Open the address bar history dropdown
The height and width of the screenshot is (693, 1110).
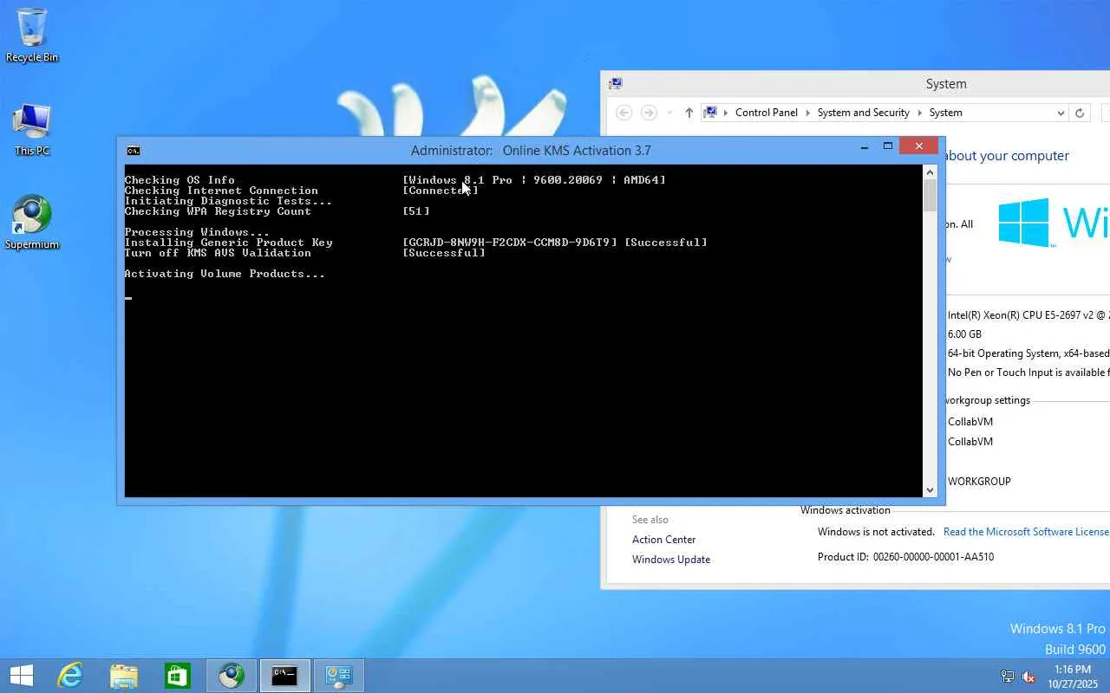1061,113
